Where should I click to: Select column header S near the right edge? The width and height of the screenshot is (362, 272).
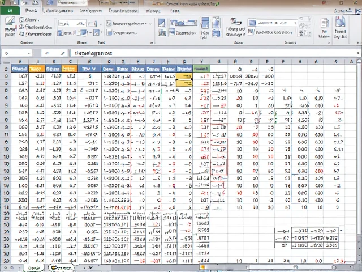pyautogui.click(x=336, y=62)
